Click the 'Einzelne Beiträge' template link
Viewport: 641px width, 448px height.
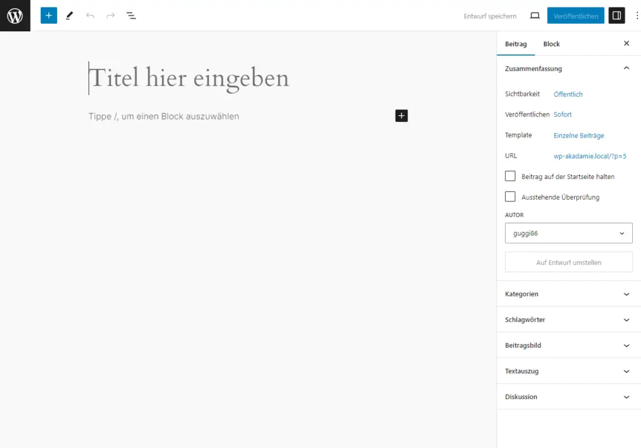(x=578, y=135)
